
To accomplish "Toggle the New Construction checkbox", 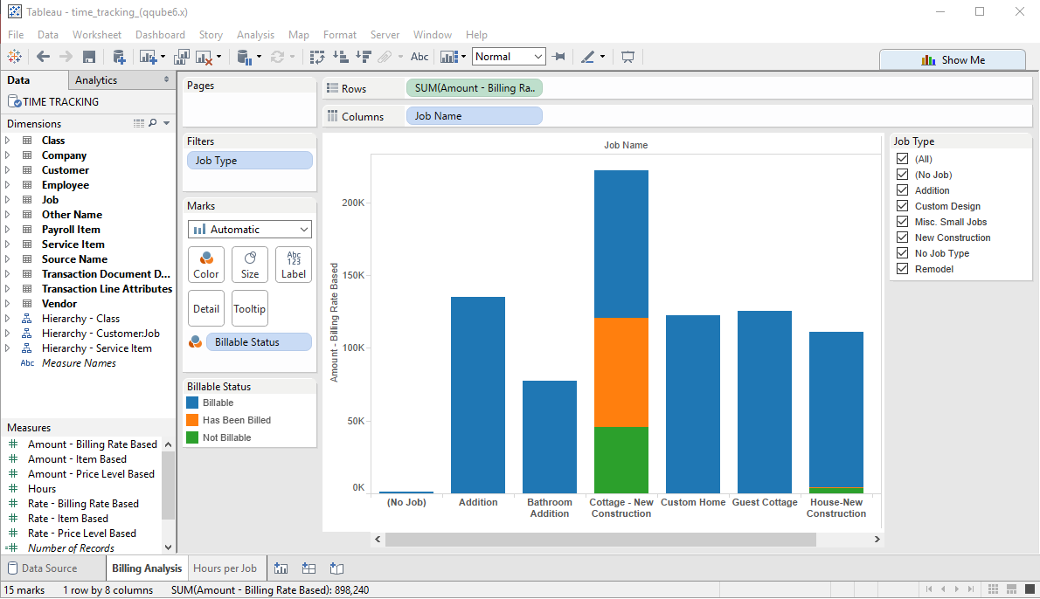I will pos(903,238).
